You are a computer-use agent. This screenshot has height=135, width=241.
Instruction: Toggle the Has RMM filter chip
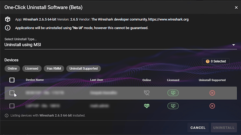point(54,68)
